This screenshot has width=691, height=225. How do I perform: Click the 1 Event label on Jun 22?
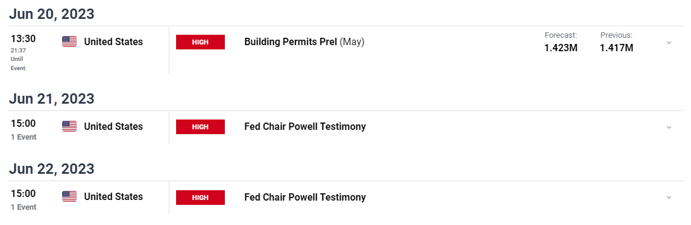tap(24, 207)
